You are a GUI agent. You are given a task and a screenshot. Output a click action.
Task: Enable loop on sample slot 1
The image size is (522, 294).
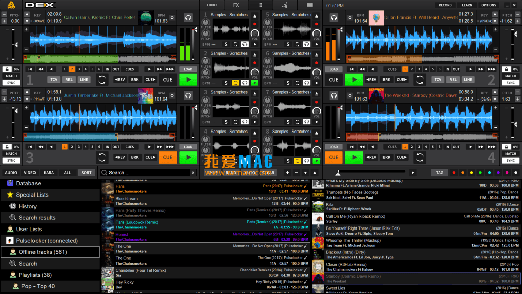[236, 44]
